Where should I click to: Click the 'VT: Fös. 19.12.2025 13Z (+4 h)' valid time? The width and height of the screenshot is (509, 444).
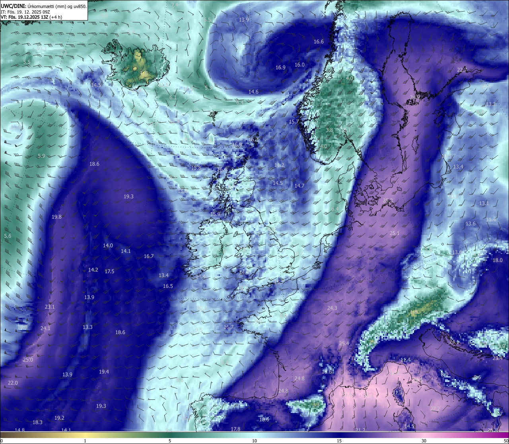click(x=31, y=17)
